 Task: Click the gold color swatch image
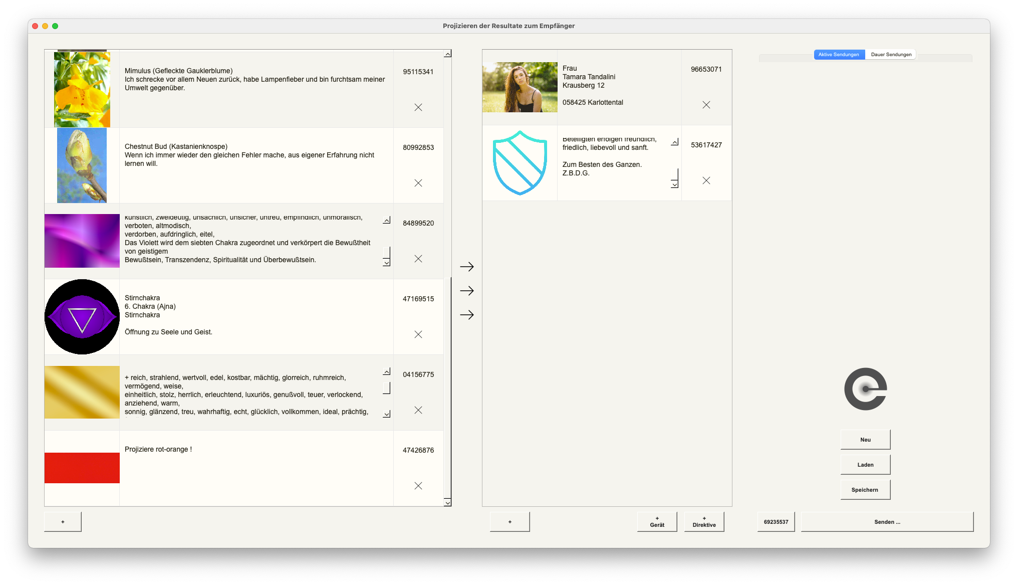pos(82,392)
